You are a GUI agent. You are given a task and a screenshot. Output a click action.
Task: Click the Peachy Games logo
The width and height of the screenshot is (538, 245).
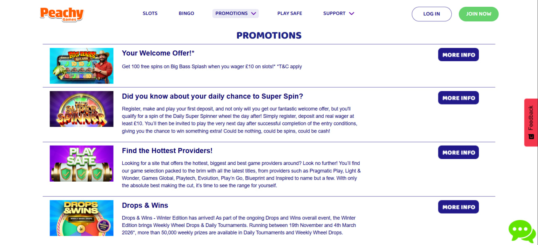(62, 14)
